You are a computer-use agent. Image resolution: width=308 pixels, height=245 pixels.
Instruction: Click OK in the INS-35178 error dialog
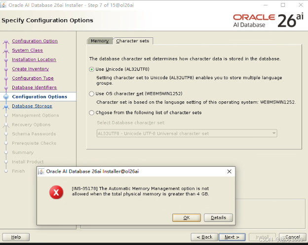187,217
